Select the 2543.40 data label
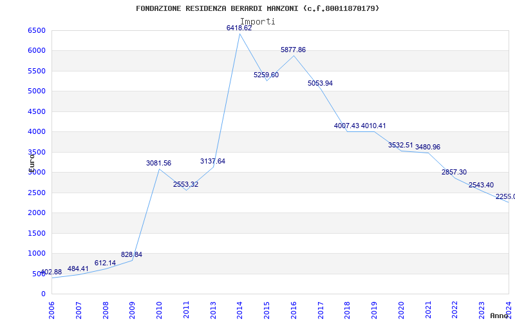 pyautogui.click(x=481, y=185)
